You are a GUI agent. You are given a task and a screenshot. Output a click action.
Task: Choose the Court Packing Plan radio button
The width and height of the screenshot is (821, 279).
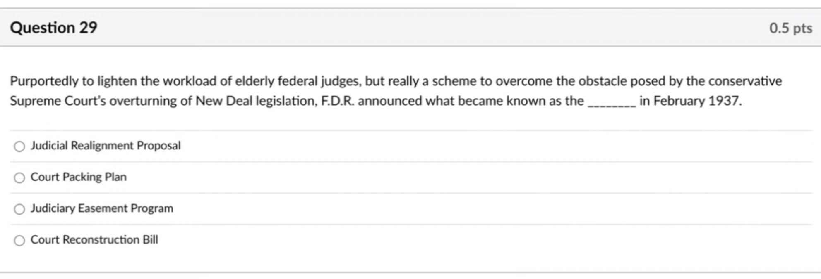(19, 177)
